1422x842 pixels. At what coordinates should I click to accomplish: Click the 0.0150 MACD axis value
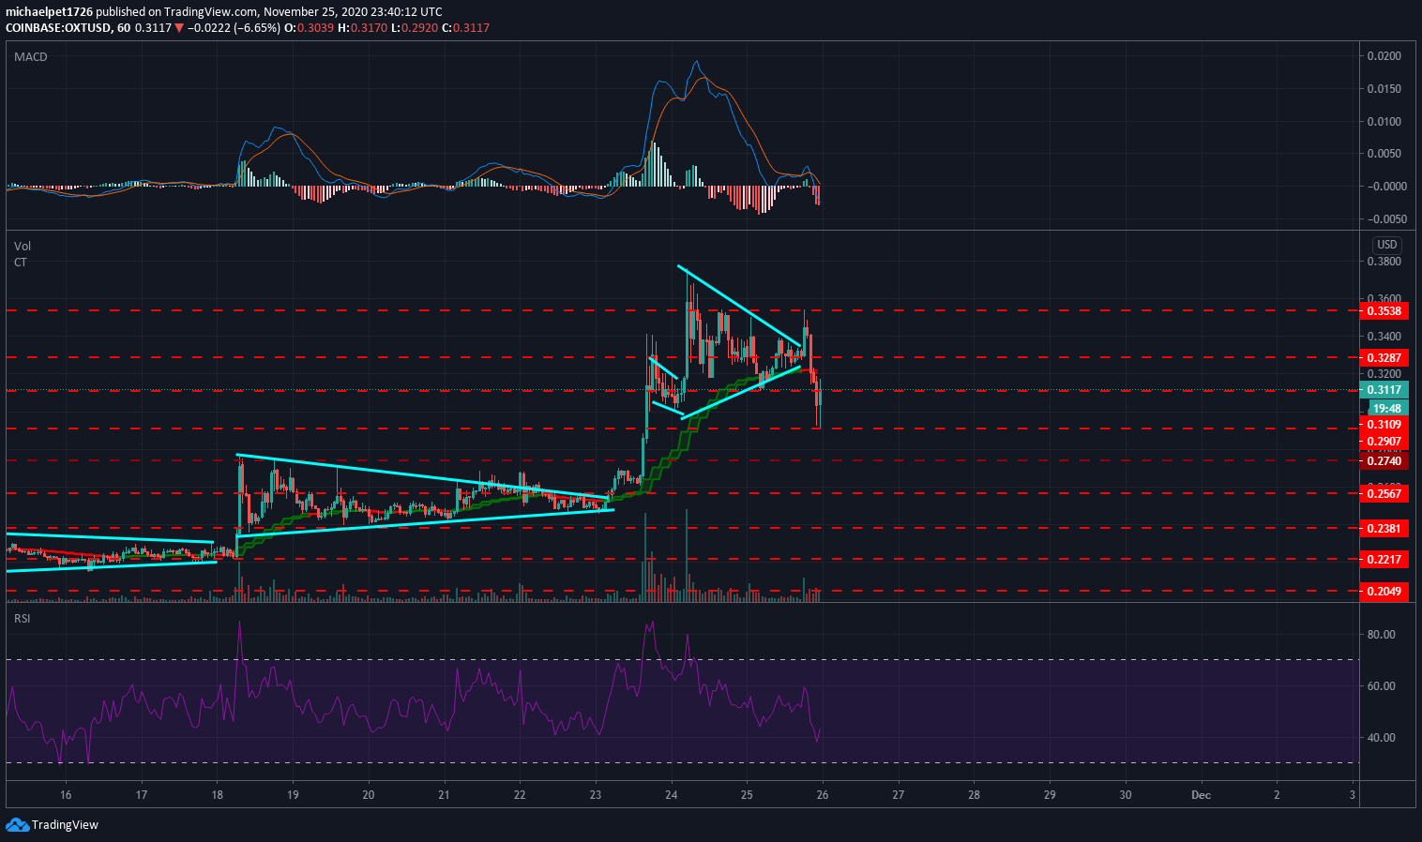(1384, 89)
